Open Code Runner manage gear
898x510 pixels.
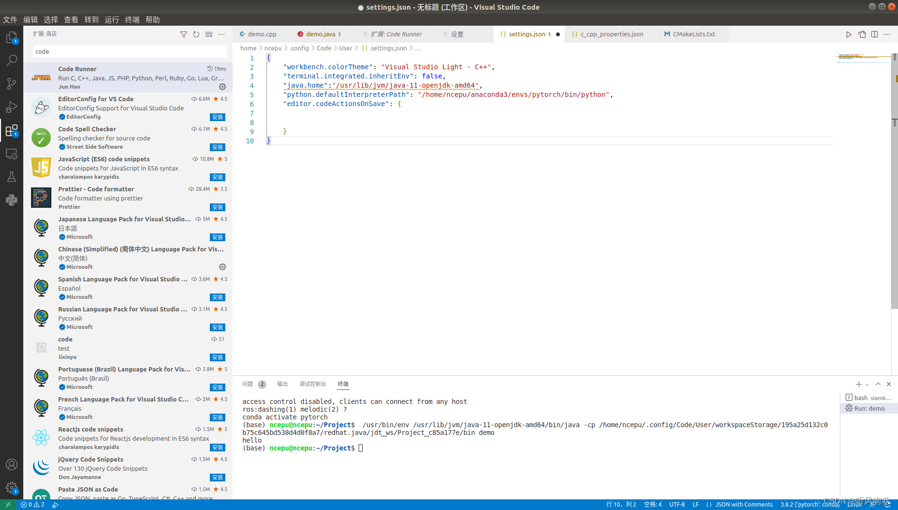click(x=222, y=87)
